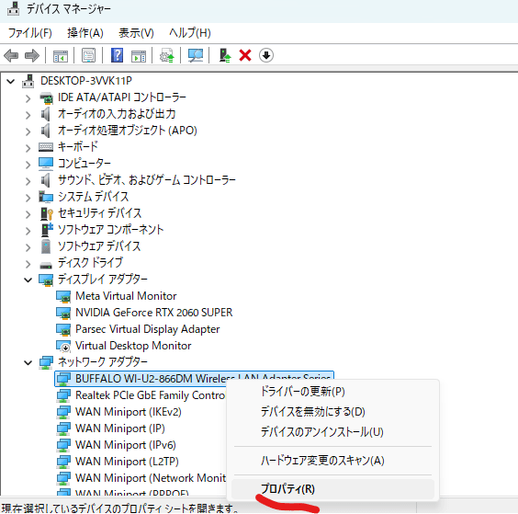Click the ディスプレイ アダプター category icon
Viewport: 518px width, 514px height.
click(x=46, y=280)
